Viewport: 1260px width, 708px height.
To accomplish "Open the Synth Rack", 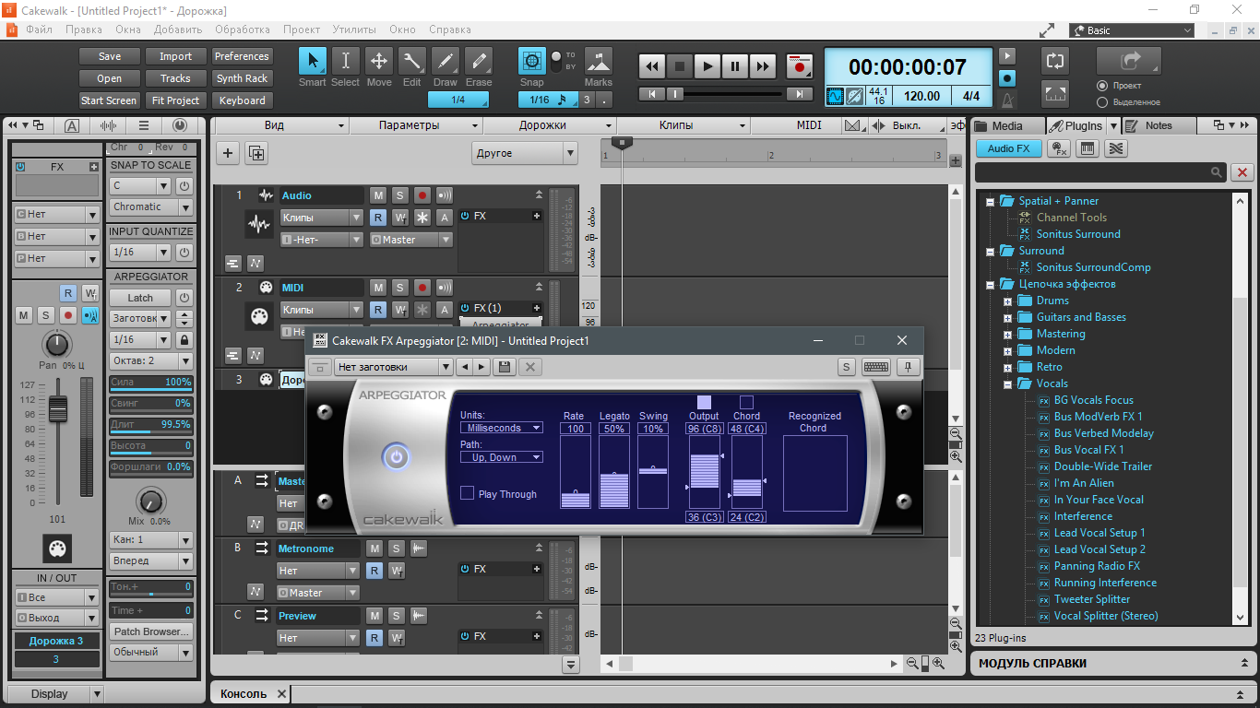I will pyautogui.click(x=243, y=78).
